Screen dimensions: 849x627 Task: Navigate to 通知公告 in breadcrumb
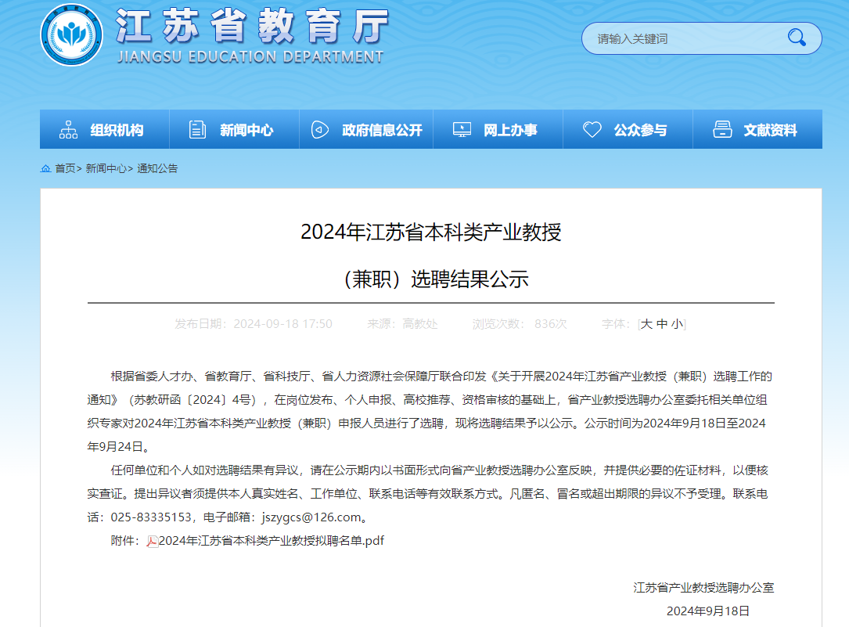tap(157, 168)
